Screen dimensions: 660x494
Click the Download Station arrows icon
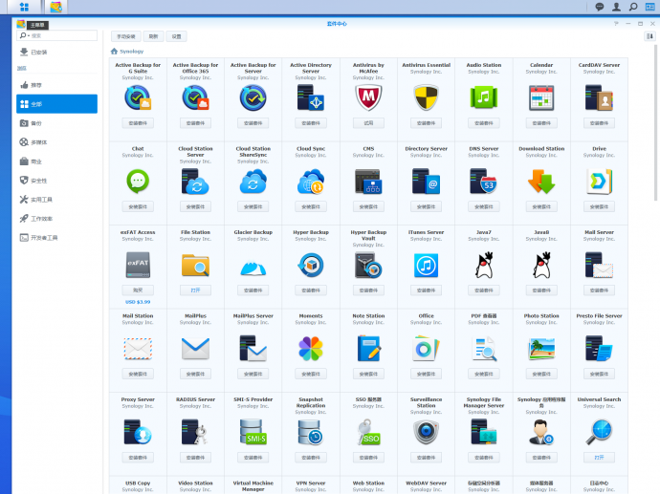tap(541, 181)
